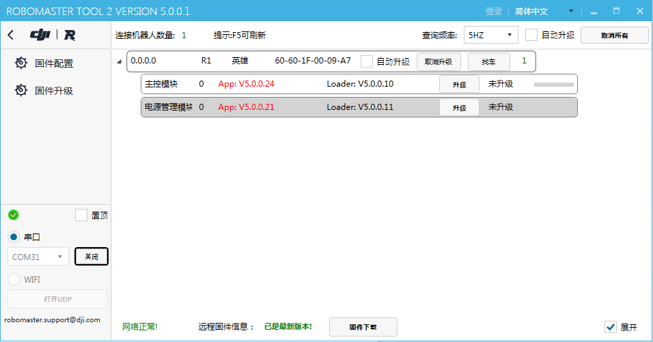Toggle the 置顶 checkbox

(81, 215)
